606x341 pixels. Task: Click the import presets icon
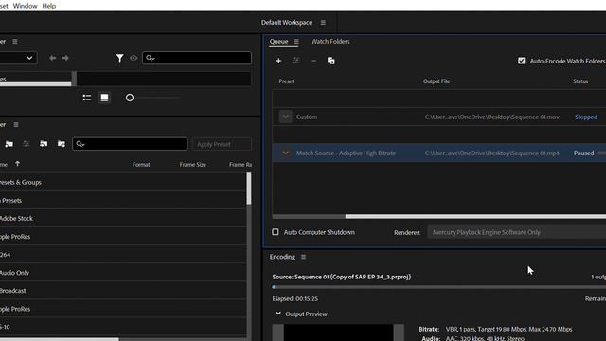pos(44,144)
